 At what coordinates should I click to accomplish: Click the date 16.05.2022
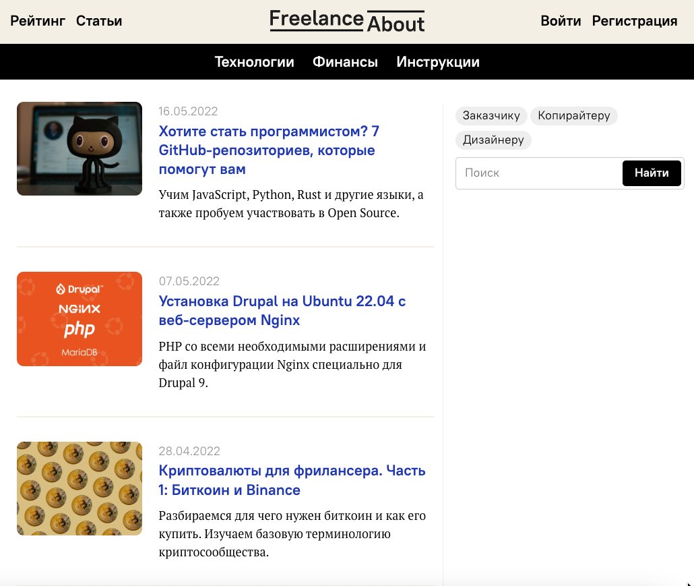coord(188,111)
